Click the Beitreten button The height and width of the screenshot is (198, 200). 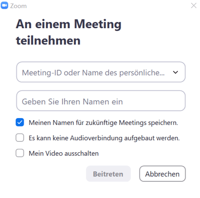coord(108,174)
